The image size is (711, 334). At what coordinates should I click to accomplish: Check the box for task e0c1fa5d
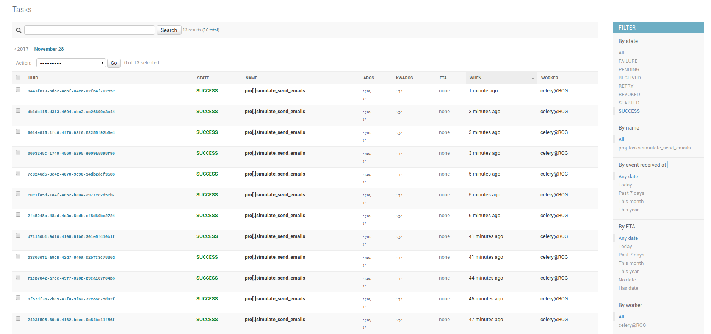[x=18, y=194]
